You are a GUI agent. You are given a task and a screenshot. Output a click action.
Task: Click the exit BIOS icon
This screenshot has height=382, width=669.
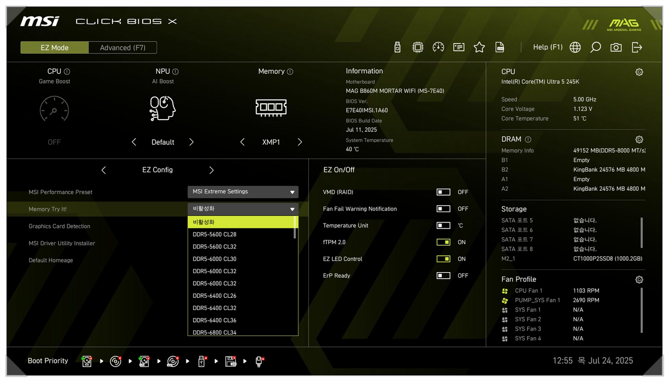(x=637, y=48)
